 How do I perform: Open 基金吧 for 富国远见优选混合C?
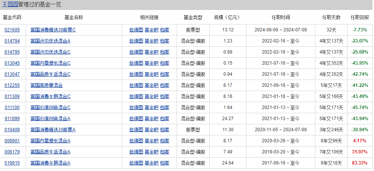coord(151,52)
